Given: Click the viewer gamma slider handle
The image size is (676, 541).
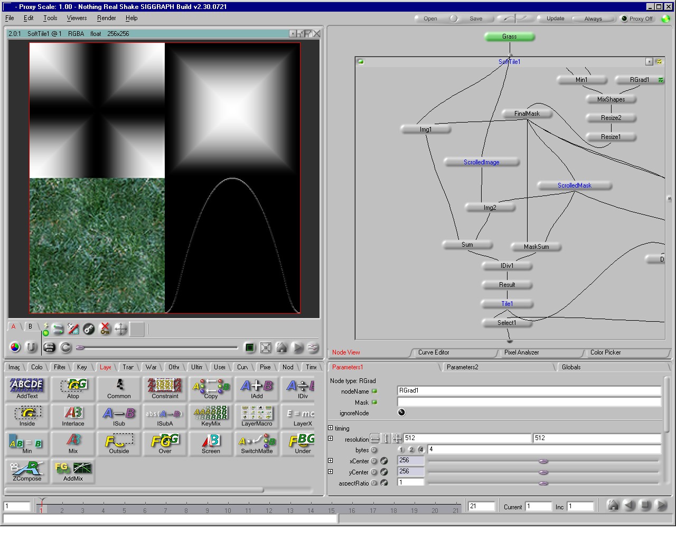Looking at the screenshot, I should click(80, 348).
